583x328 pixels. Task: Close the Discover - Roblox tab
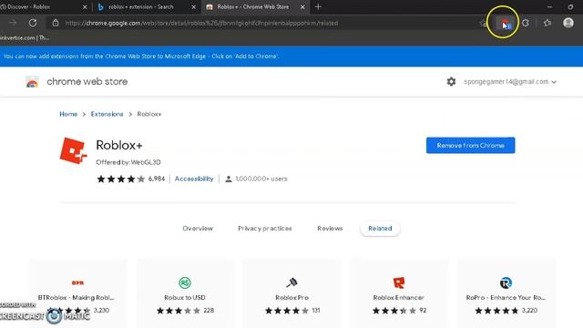pyautogui.click(x=85, y=7)
